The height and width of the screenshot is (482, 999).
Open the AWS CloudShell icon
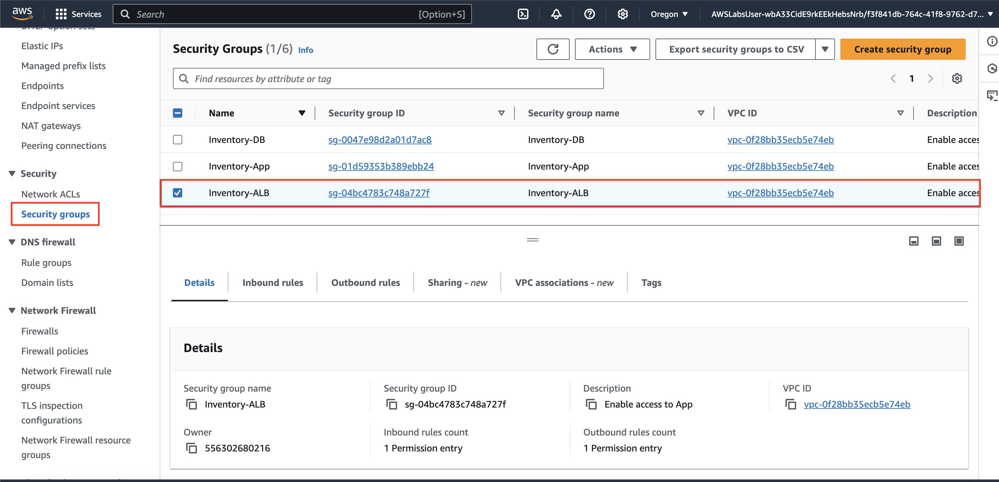[x=523, y=14]
